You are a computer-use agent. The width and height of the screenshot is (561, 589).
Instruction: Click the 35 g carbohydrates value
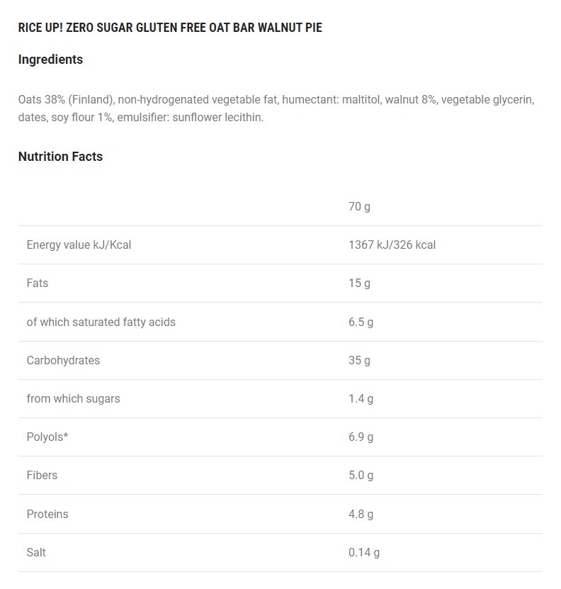tap(359, 360)
